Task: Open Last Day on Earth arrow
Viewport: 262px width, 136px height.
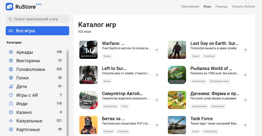Action: pos(245,50)
